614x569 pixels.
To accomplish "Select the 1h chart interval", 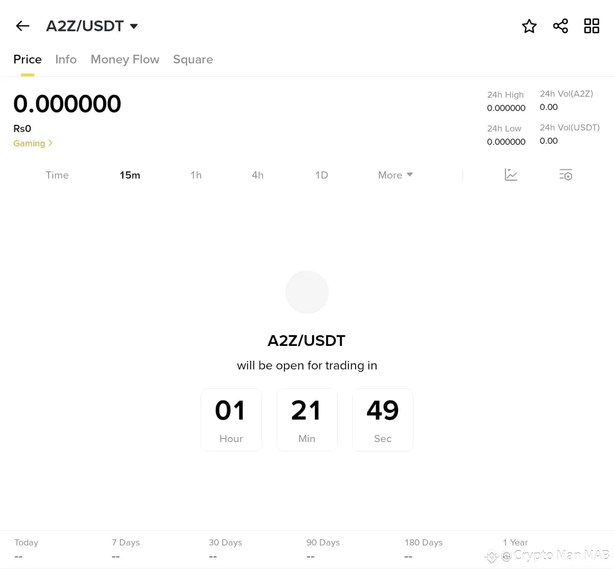I will click(196, 175).
